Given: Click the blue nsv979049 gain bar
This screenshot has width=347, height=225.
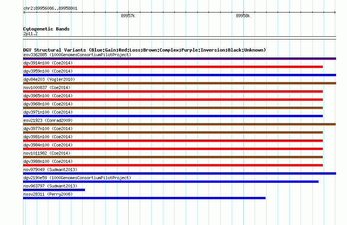Looking at the screenshot, I should (179, 173).
